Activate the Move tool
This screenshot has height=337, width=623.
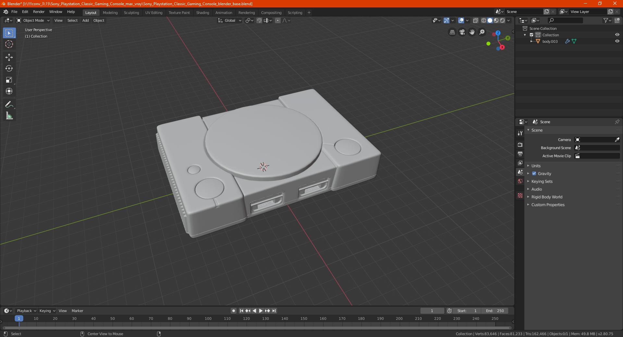(9, 57)
